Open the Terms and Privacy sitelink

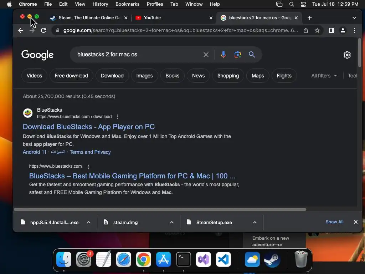90,152
